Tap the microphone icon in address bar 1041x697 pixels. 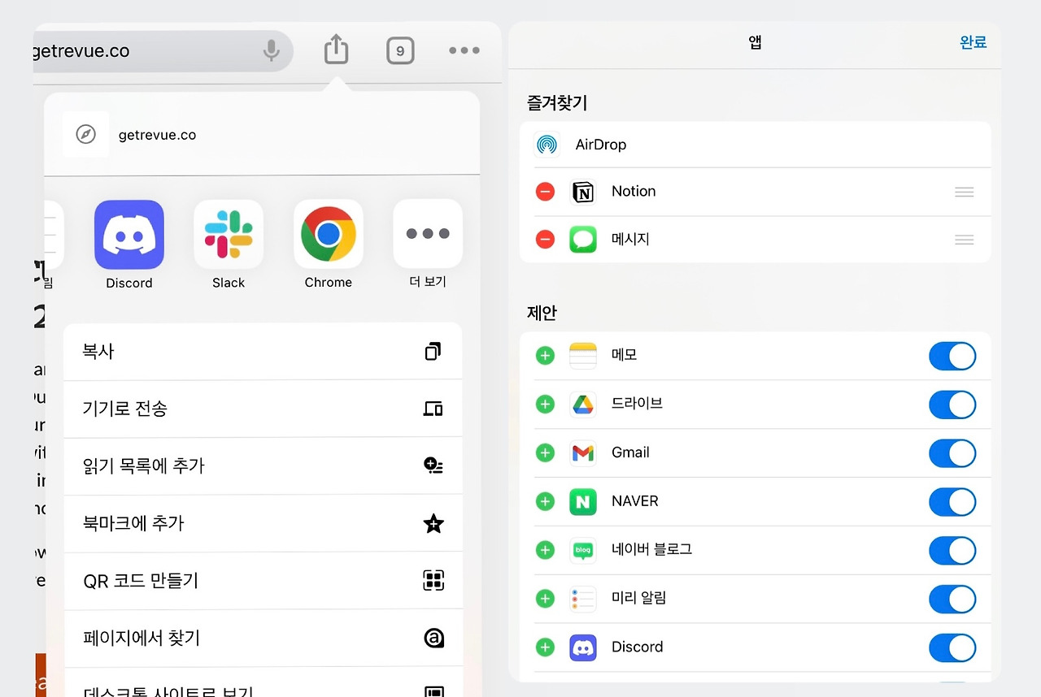272,51
